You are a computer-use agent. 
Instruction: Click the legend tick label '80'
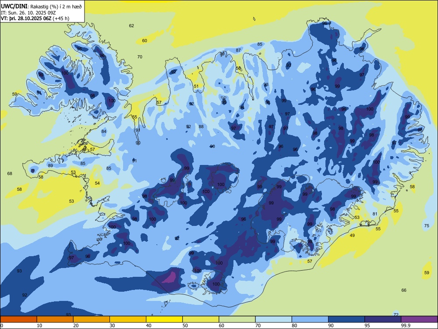point(294,325)
